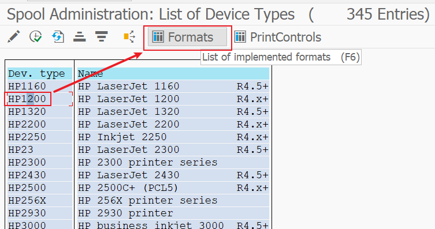Select device type HP2930
The width and height of the screenshot is (435, 229).
click(x=27, y=213)
